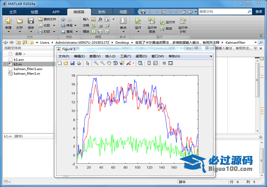This screenshot has width=267, height=187.
Task: Click the Insert Legend icon
Action: click(155, 63)
